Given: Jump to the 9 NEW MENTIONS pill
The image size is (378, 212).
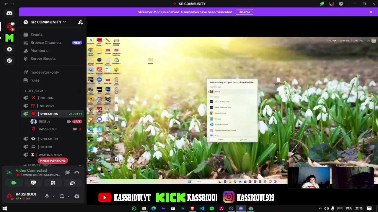Looking at the screenshot, I should (53, 160).
